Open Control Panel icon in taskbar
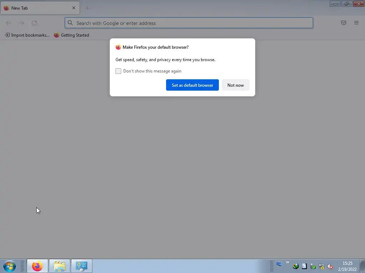 82,266
